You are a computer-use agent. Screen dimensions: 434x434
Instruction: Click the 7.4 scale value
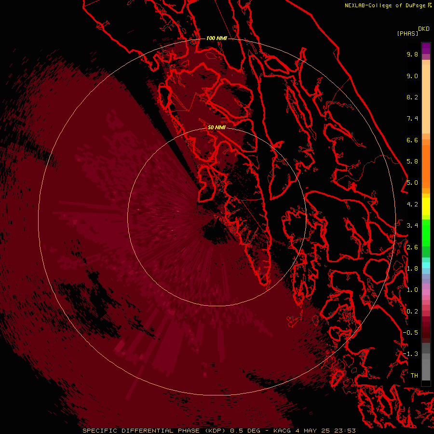coord(412,119)
